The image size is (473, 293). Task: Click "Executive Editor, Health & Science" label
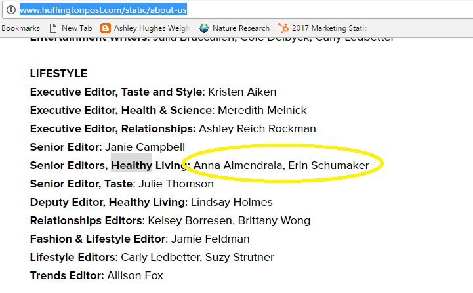pyautogui.click(x=121, y=110)
